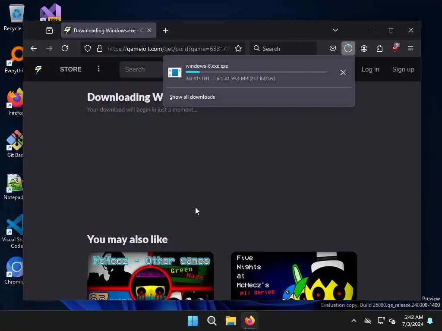442x331 pixels.
Task: Open the Extensions puzzle icon
Action: (x=380, y=48)
